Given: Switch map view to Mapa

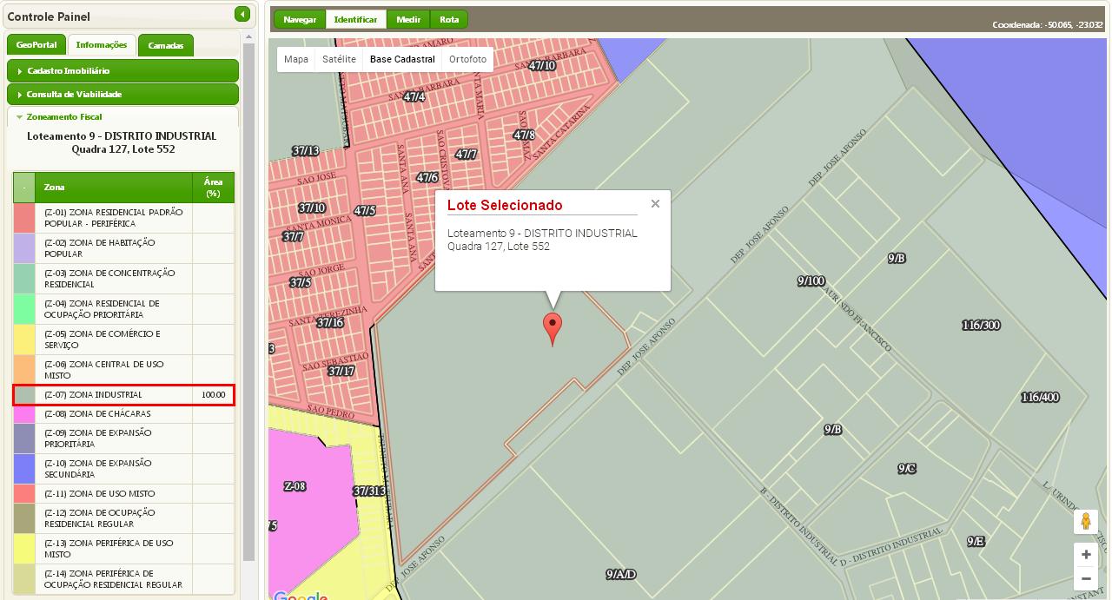Looking at the screenshot, I should pos(296,59).
